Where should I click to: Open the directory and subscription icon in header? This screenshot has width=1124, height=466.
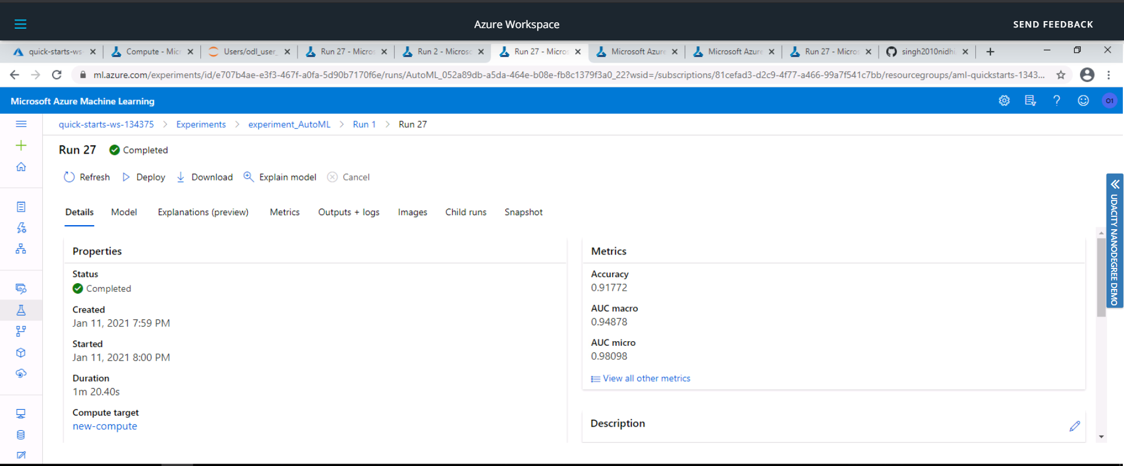coord(1030,101)
